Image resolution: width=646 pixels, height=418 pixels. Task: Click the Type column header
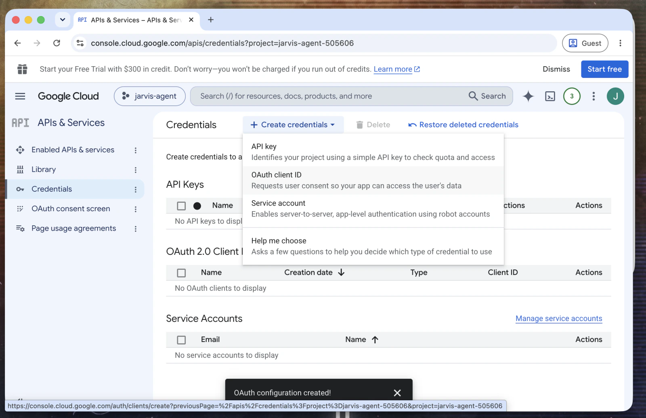tap(419, 273)
